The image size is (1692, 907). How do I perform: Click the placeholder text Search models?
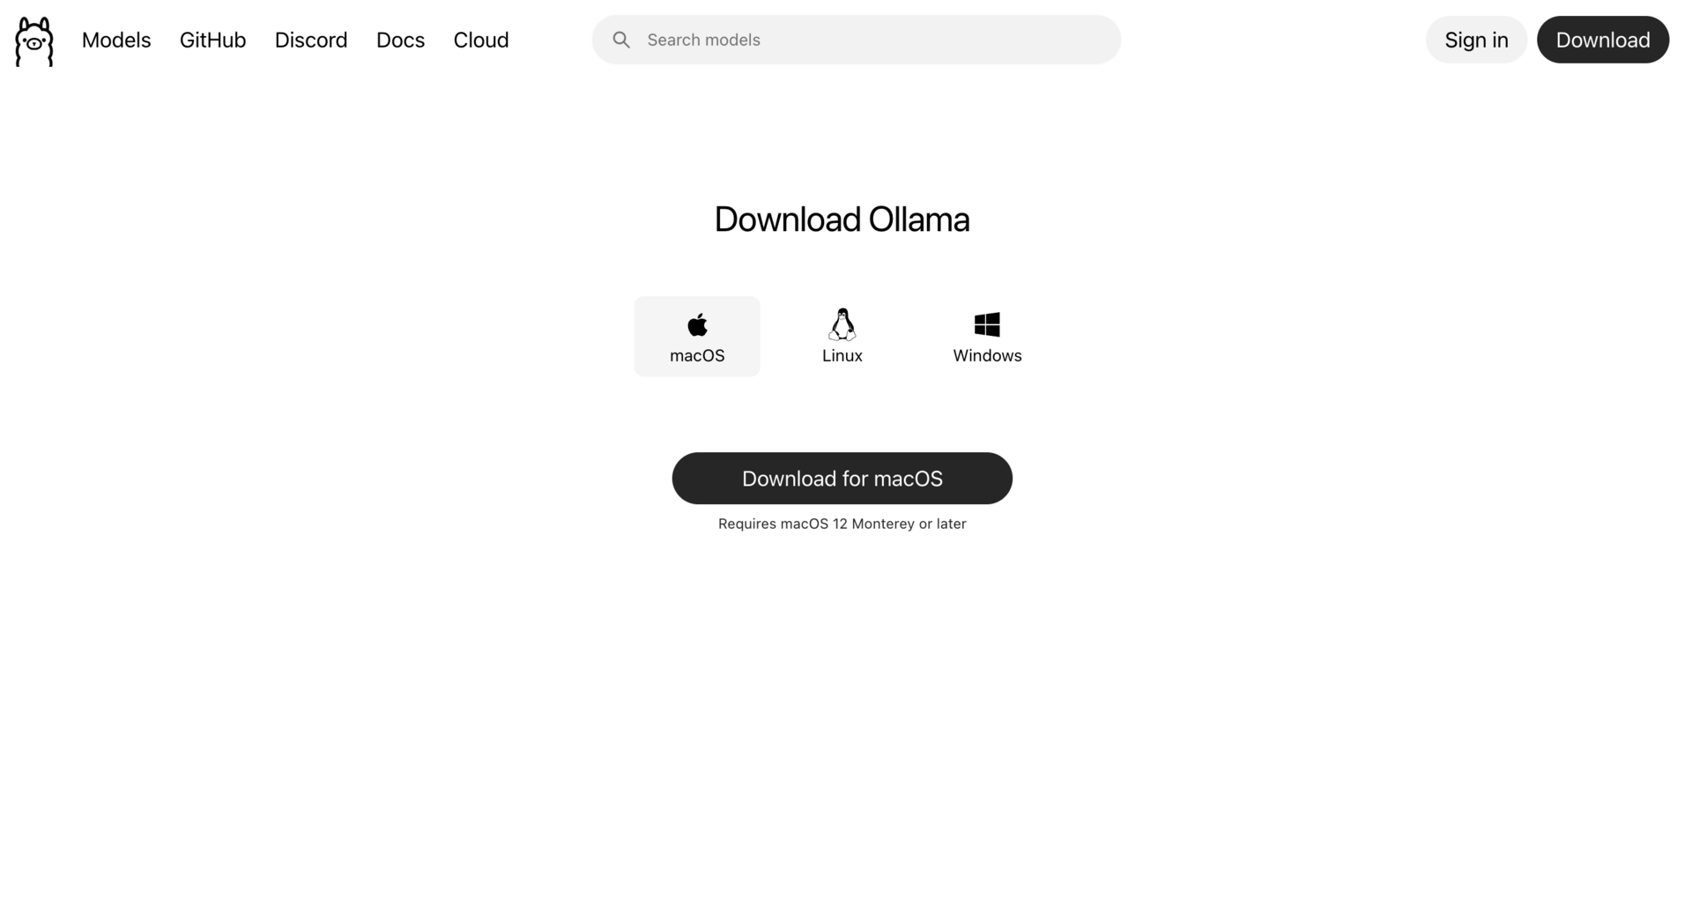703,40
